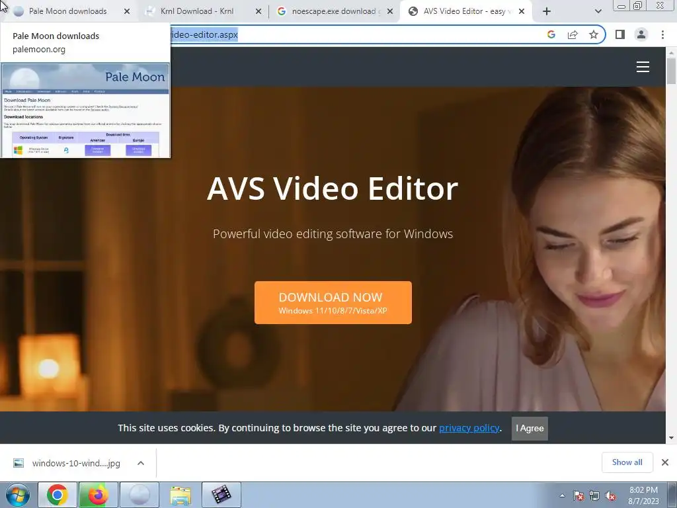677x508 pixels.
Task: Open the taskbar clock and date
Action: [x=643, y=495]
